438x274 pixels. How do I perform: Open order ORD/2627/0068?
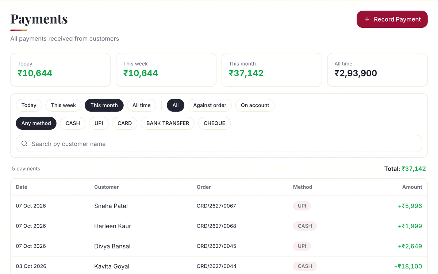click(216, 226)
